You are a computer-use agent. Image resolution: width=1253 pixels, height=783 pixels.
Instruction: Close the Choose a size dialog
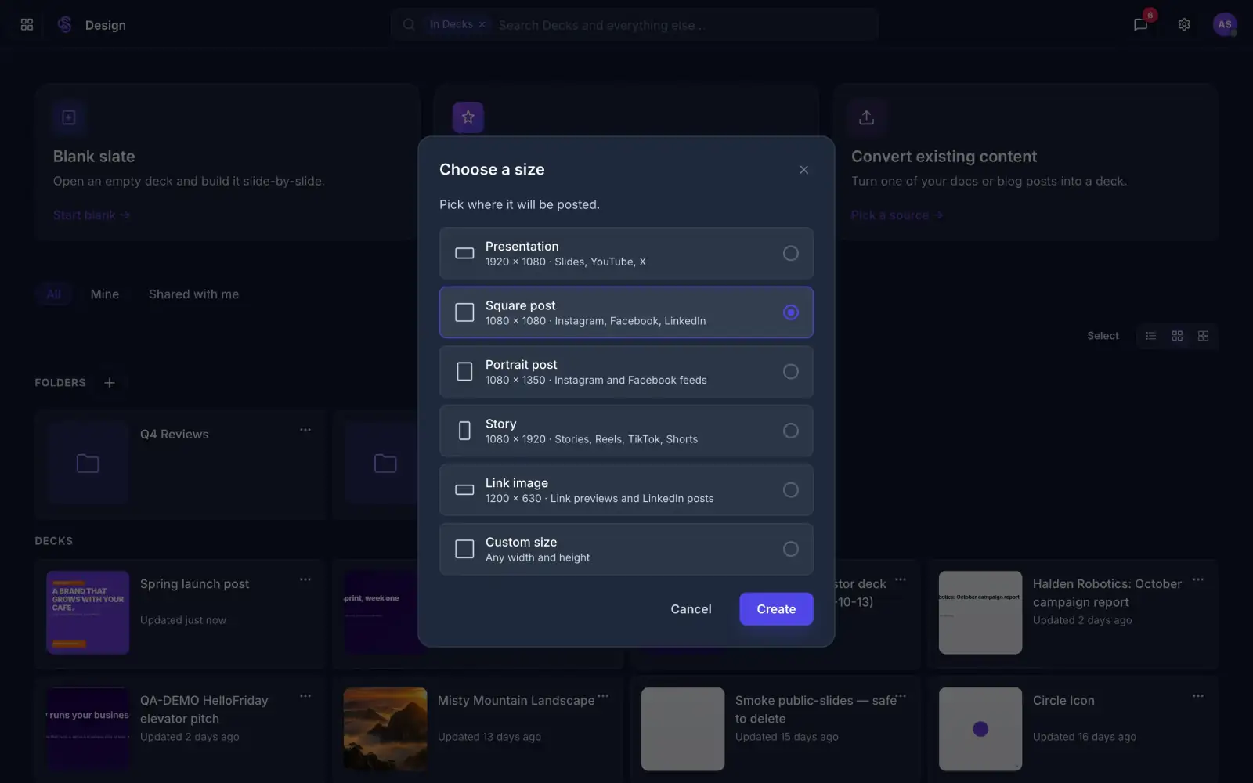[803, 170]
